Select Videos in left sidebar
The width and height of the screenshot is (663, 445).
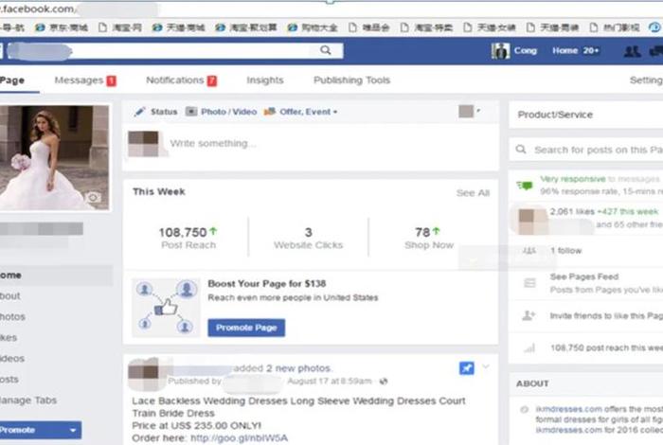[12, 358]
